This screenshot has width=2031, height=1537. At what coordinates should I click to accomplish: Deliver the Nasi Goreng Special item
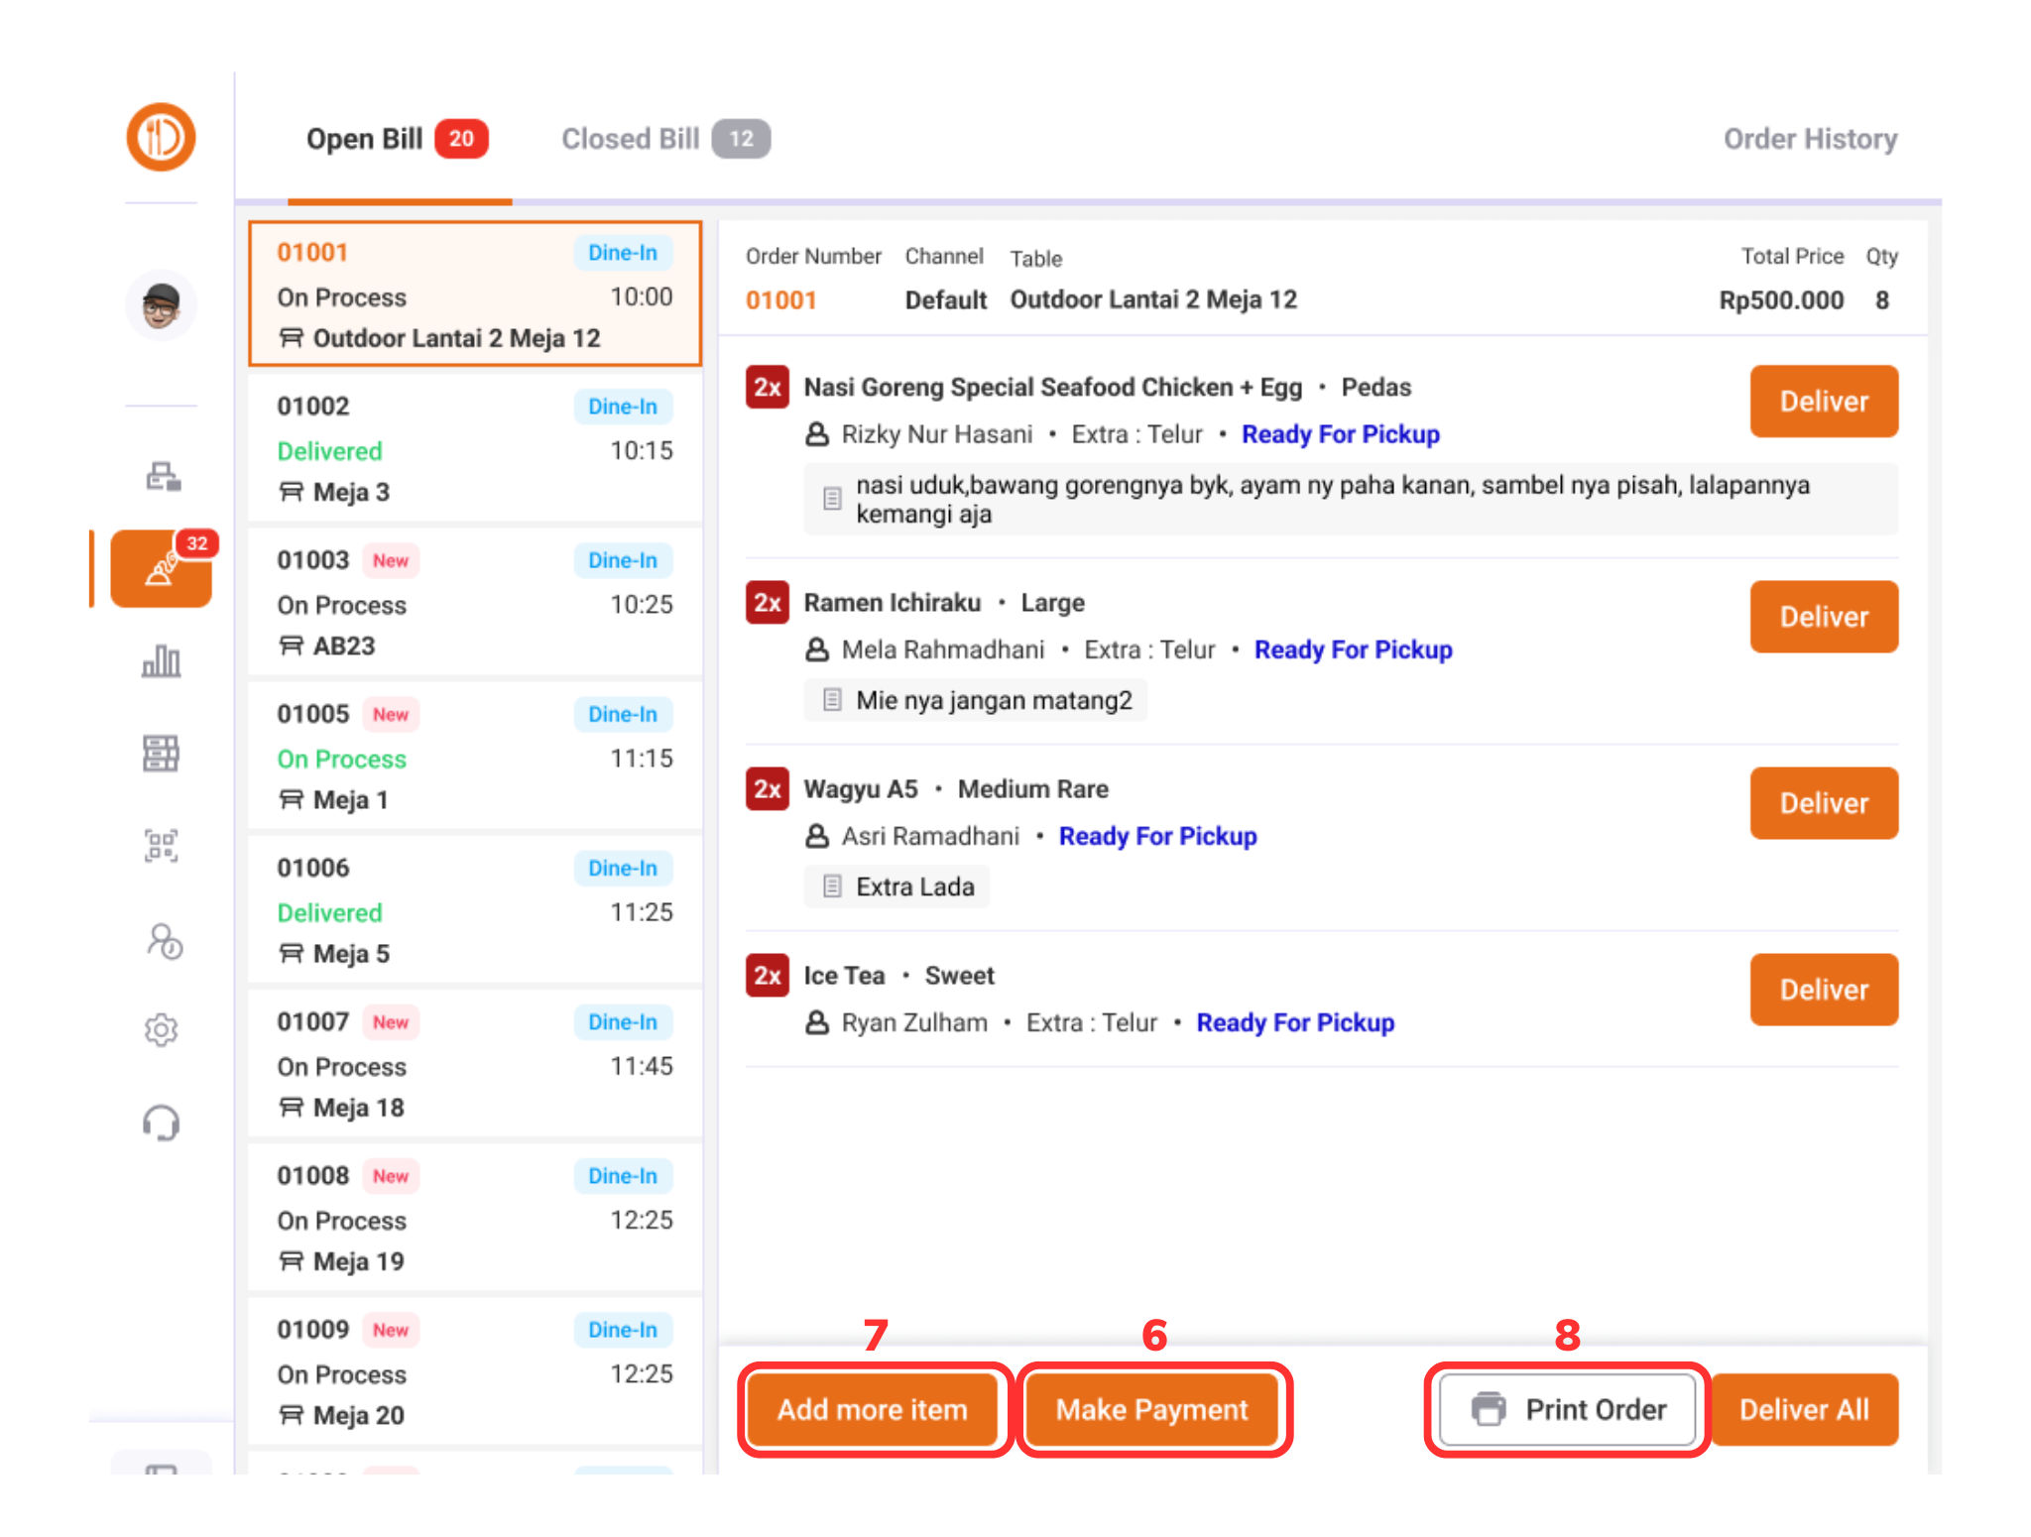1823,402
